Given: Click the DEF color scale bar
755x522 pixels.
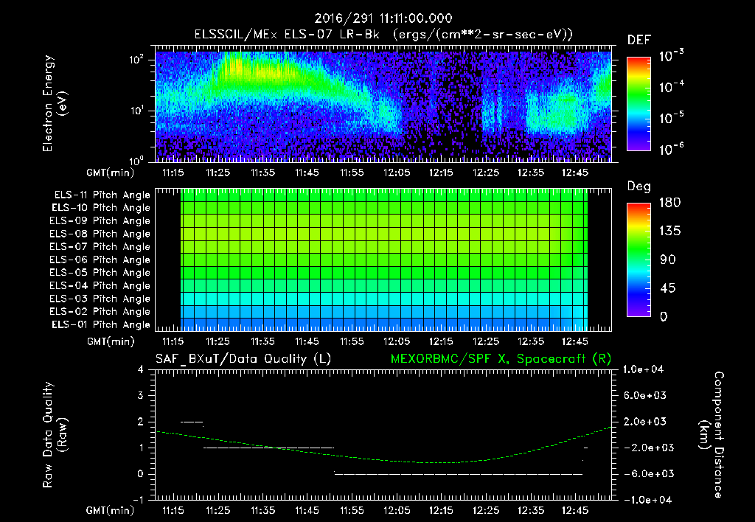Looking at the screenshot, I should coord(639,104).
